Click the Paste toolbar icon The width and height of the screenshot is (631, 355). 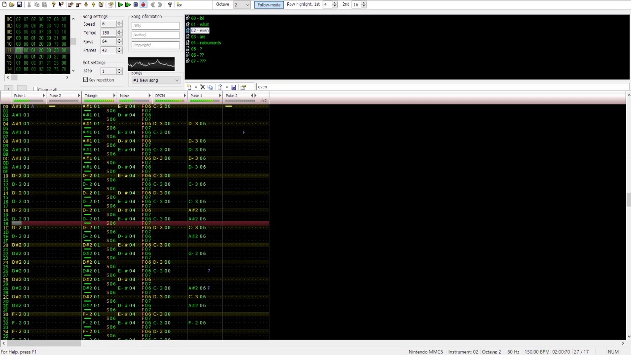pyautogui.click(x=44, y=4)
